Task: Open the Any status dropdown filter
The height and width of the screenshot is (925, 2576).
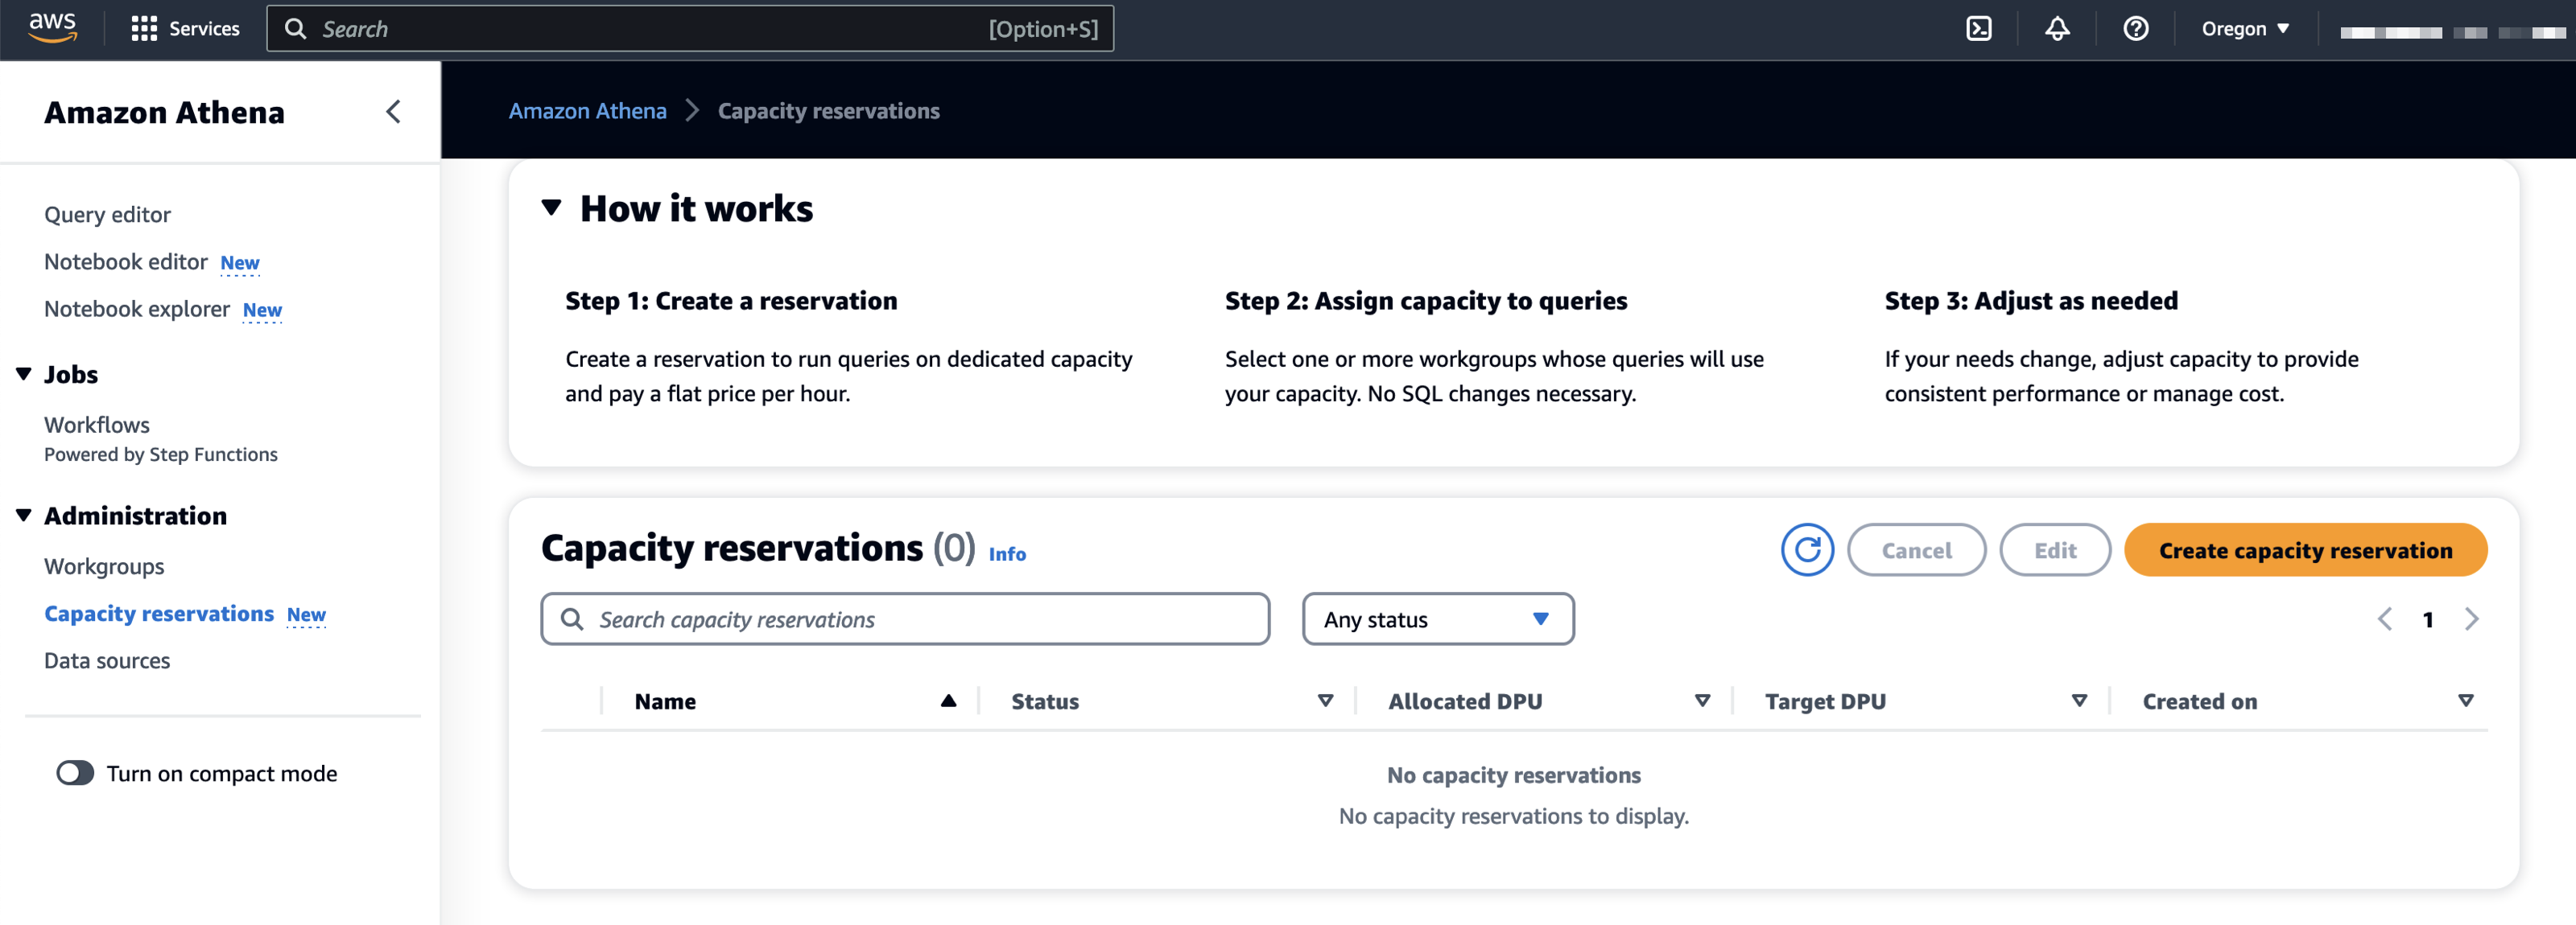Action: coord(1438,620)
